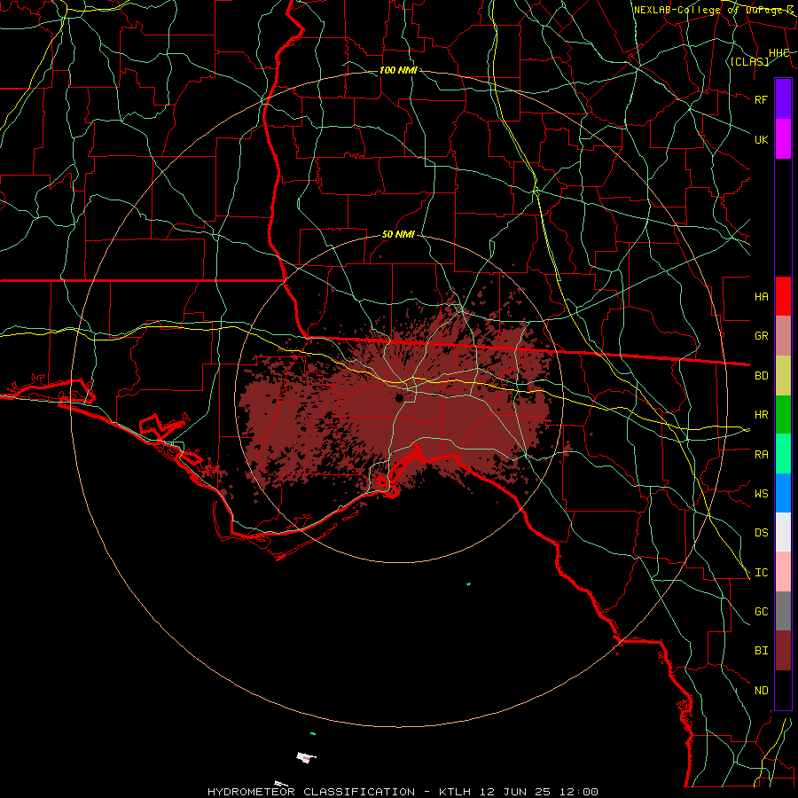This screenshot has width=798, height=798.
Task: Click the RF legend label
Action: coord(761,99)
